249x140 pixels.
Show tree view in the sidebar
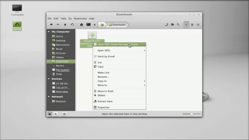pos(56,114)
